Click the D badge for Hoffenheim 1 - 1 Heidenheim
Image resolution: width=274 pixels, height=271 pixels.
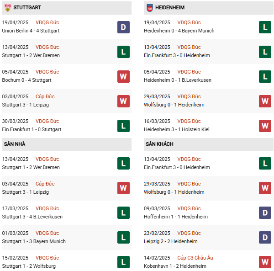[265, 213]
